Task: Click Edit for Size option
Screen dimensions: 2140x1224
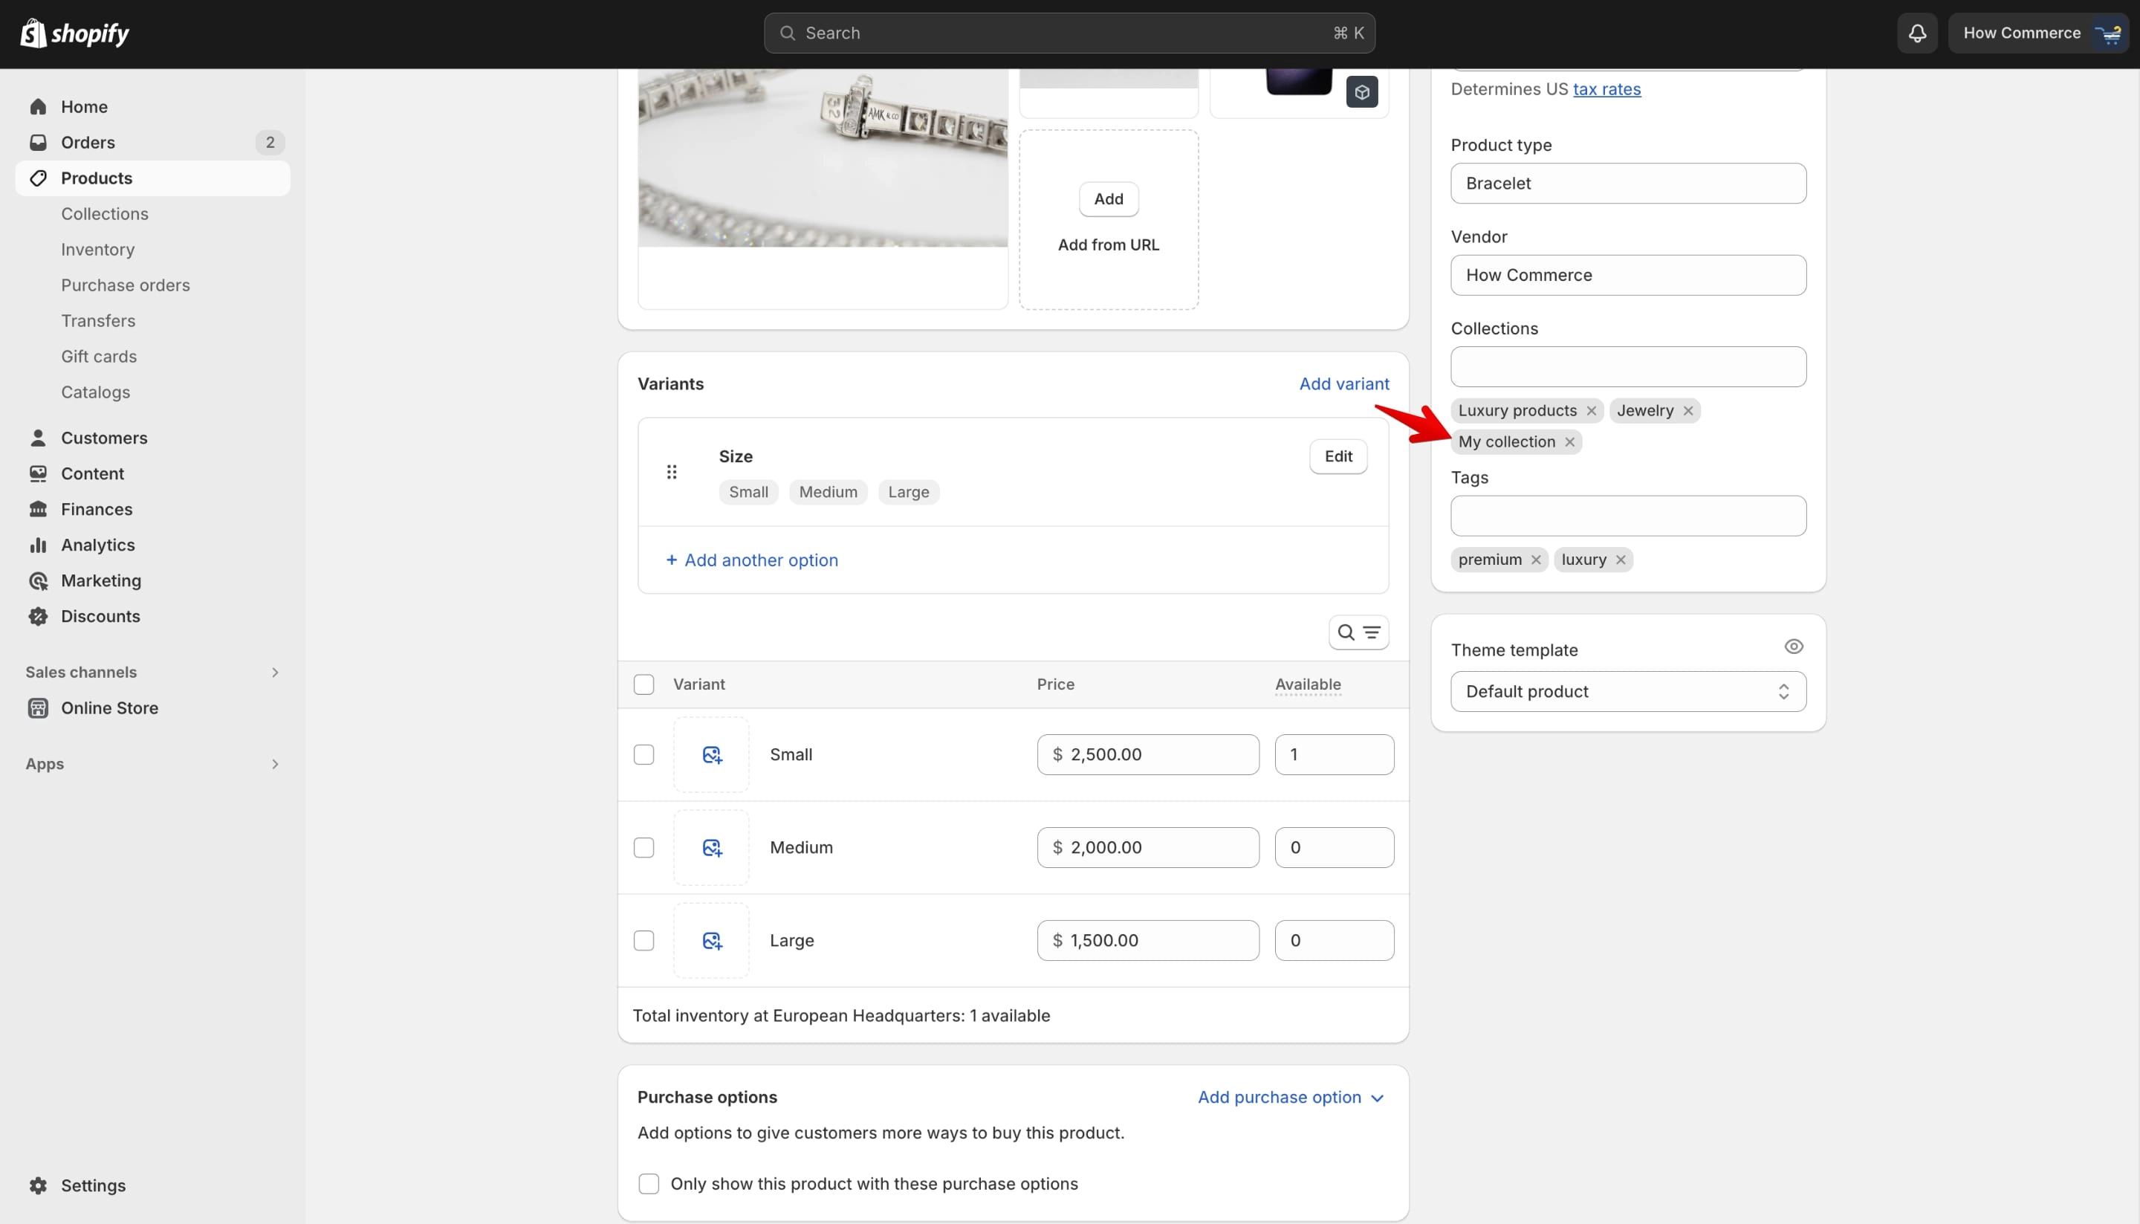Action: (1338, 456)
